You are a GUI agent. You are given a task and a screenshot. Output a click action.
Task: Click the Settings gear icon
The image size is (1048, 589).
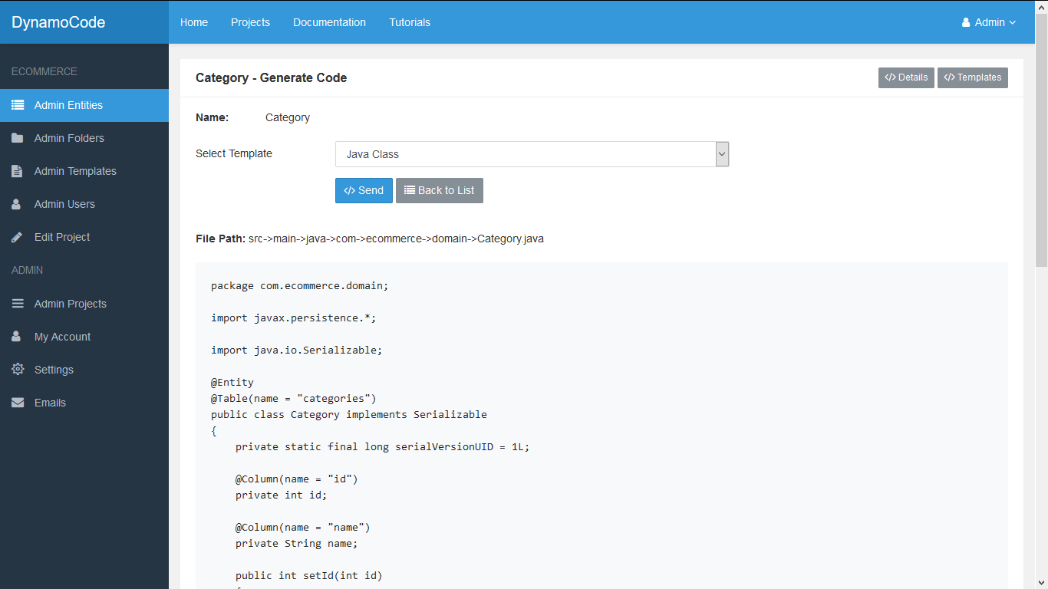[x=18, y=370]
